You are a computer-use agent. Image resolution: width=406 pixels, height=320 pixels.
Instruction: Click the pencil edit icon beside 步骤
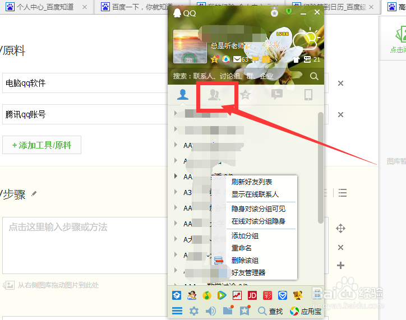pyautogui.click(x=34, y=193)
